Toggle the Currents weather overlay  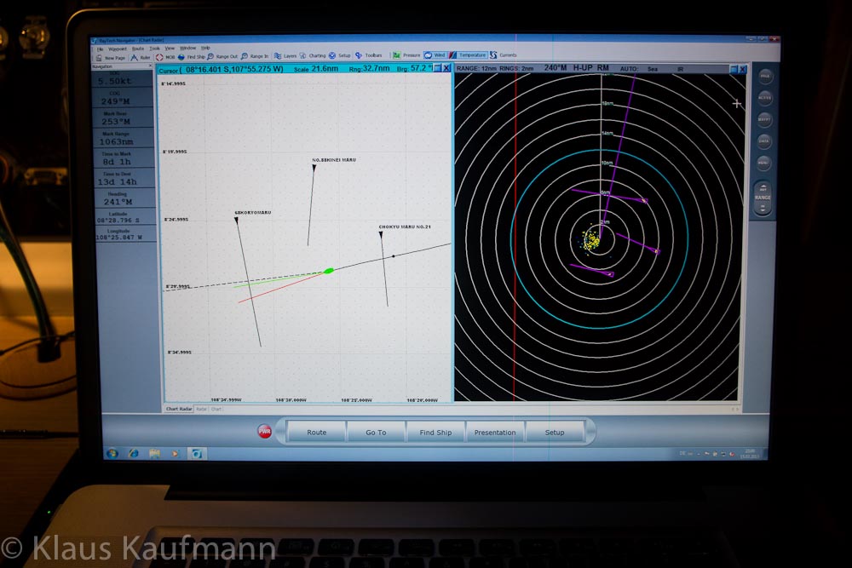point(504,55)
